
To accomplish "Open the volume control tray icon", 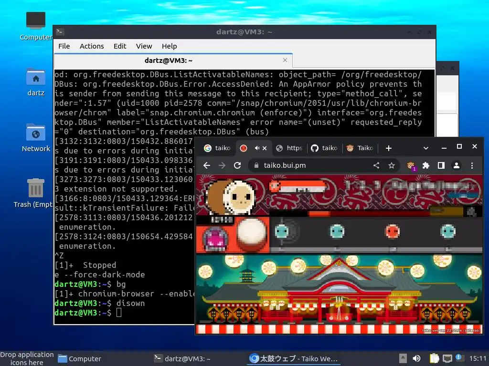I will pos(416,358).
